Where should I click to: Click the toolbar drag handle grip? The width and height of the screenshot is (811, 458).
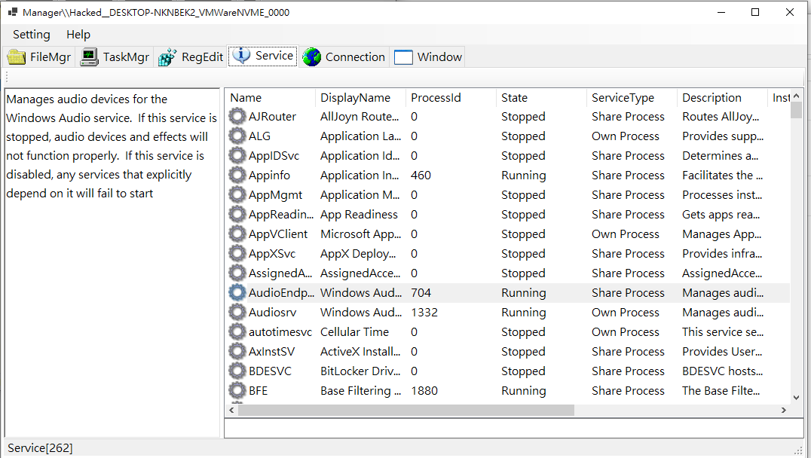(7, 77)
